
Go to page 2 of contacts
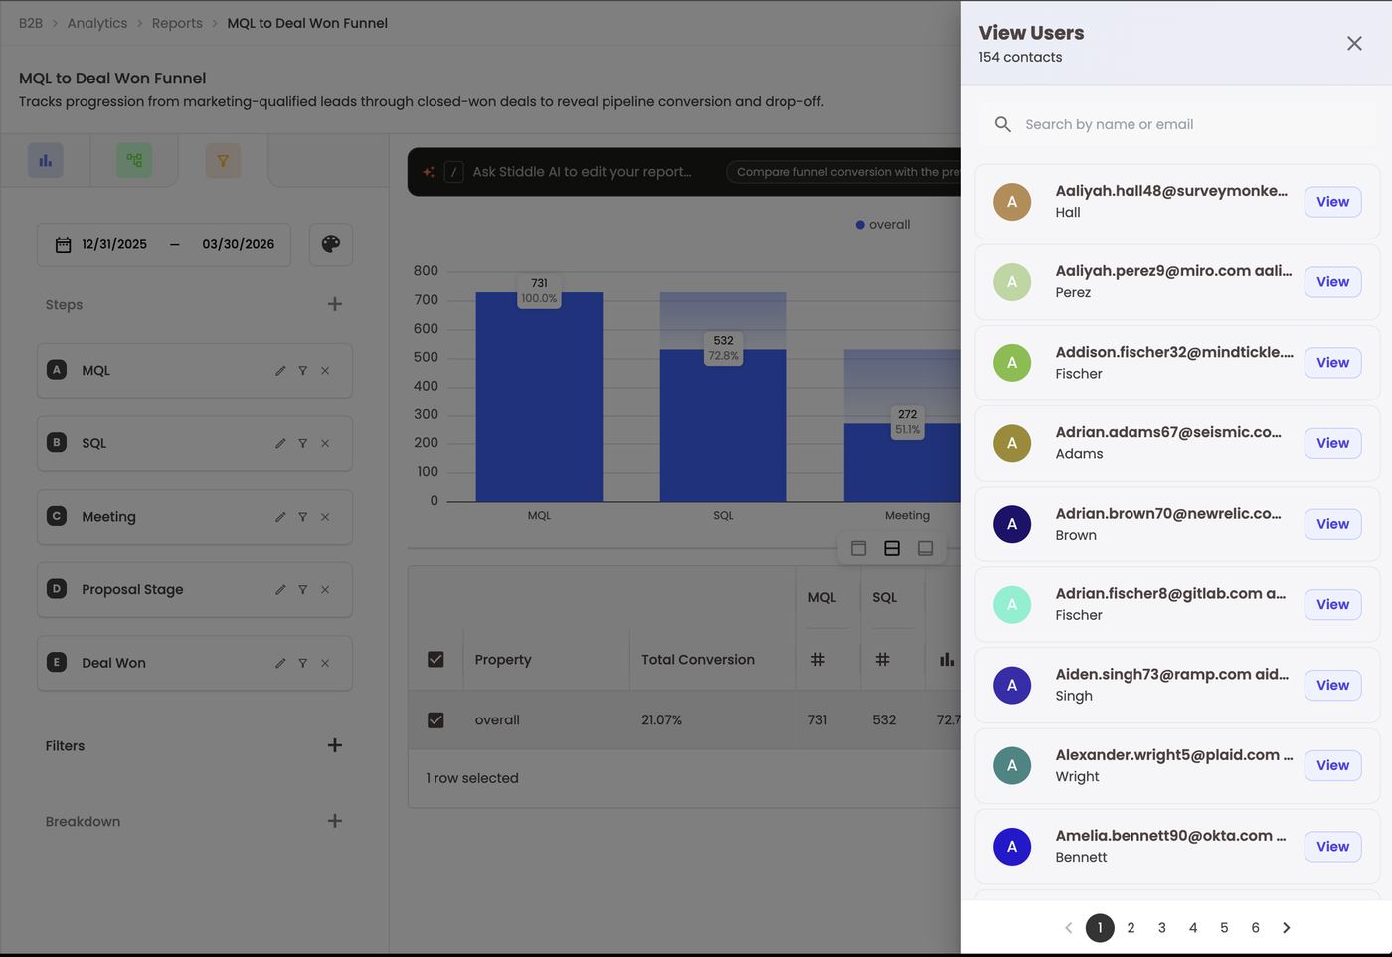coord(1131,928)
